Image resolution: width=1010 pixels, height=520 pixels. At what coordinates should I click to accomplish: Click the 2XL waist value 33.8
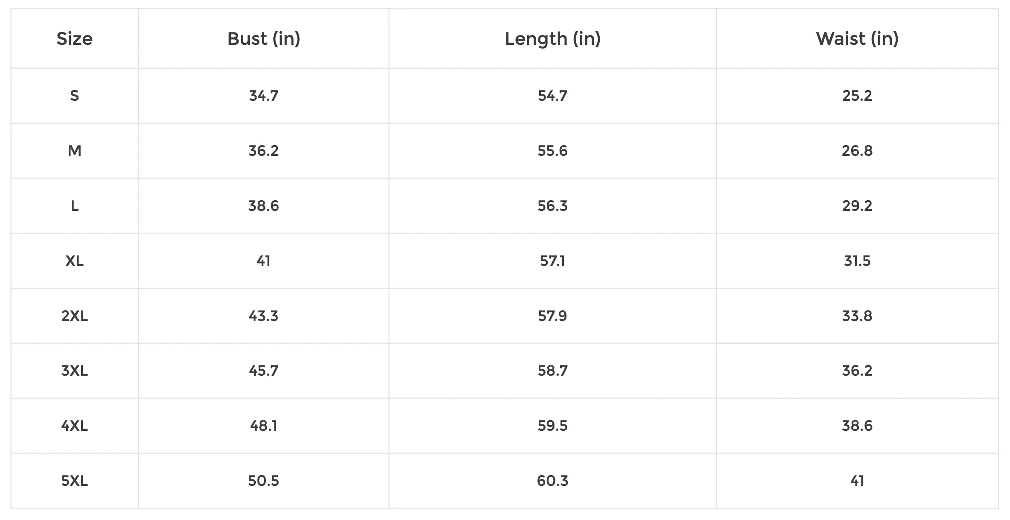tap(857, 316)
